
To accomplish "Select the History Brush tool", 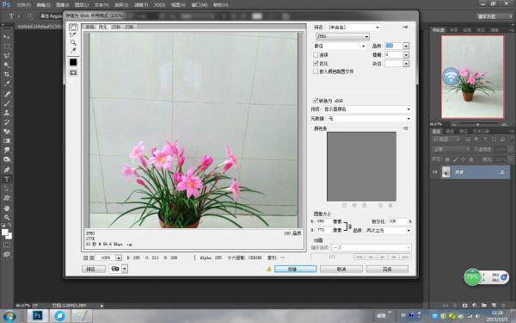I will pyautogui.click(x=7, y=122).
